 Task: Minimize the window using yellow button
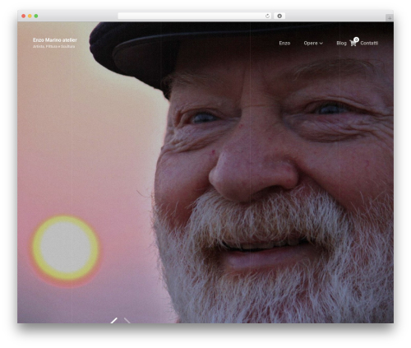[30, 16]
